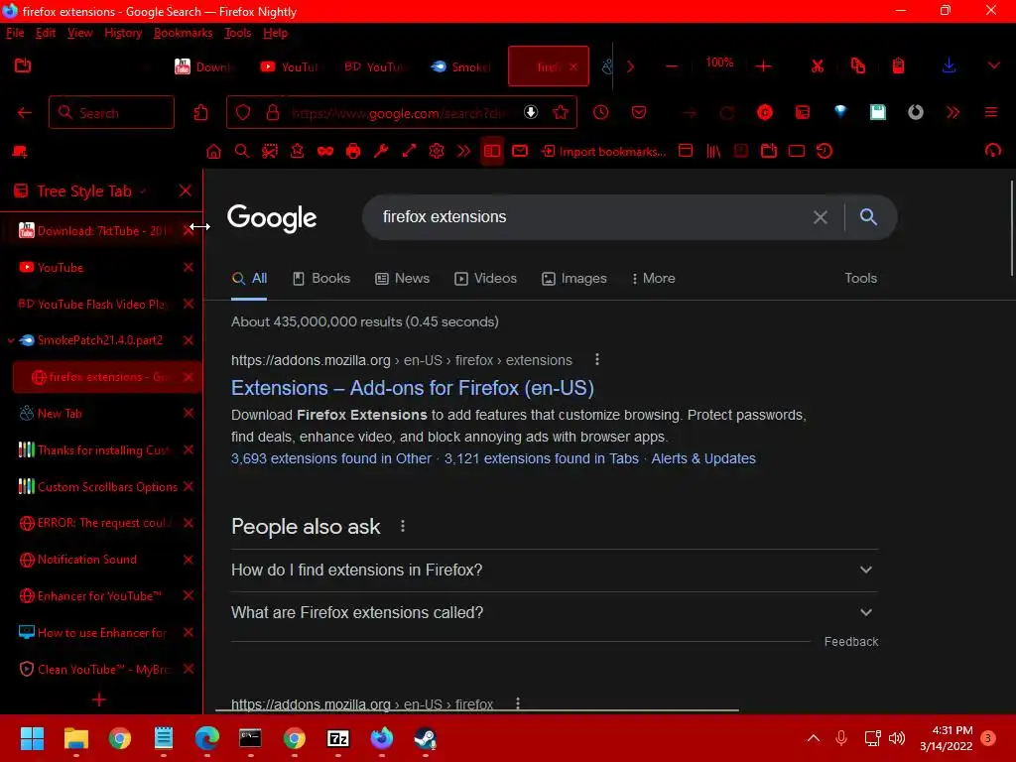Screen dimensions: 1016x762
Task: Bookmark this page with the star
Action: (561, 113)
